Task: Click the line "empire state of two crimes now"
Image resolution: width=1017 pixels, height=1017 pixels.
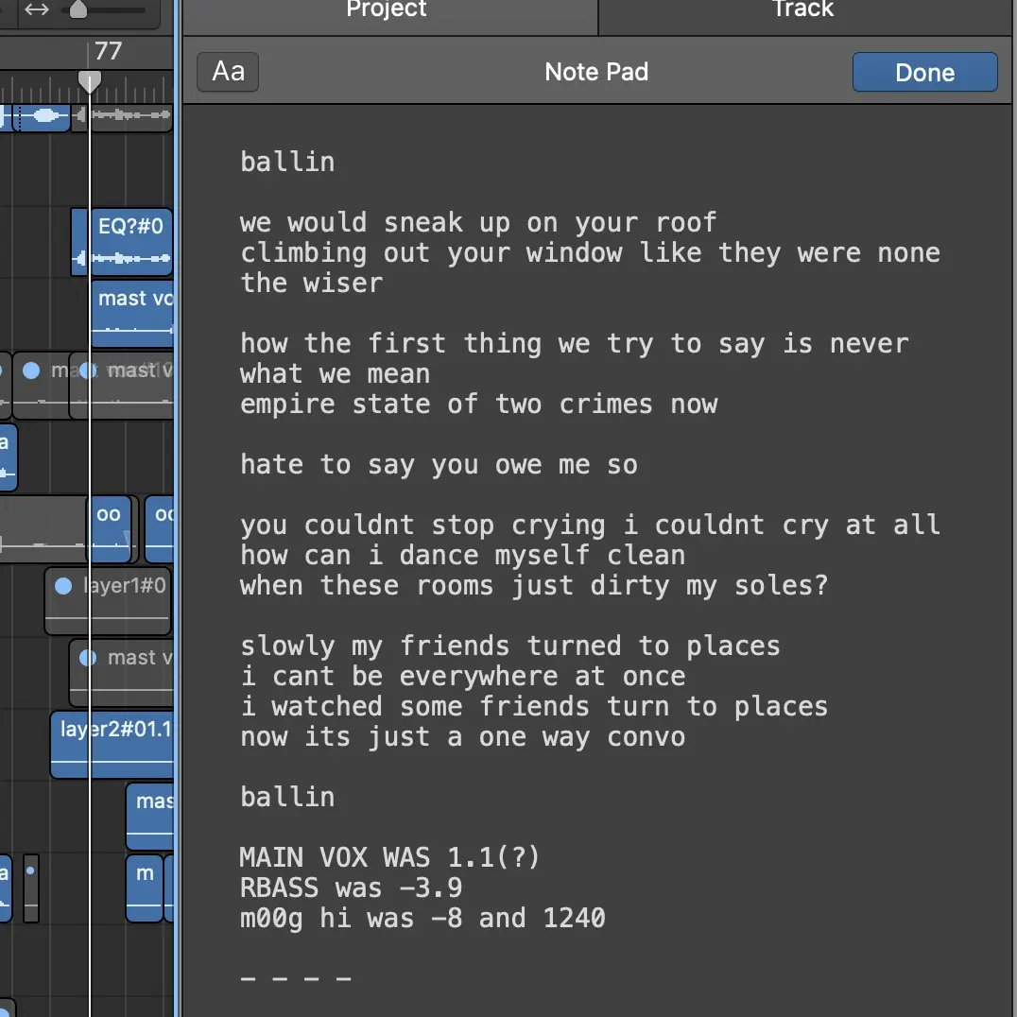Action: click(478, 405)
